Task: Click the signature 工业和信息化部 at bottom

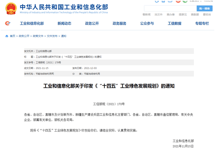Action: (x=183, y=141)
